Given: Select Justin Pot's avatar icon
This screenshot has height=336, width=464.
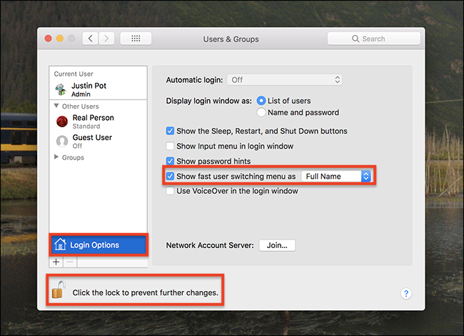Looking at the screenshot, I should click(61, 89).
